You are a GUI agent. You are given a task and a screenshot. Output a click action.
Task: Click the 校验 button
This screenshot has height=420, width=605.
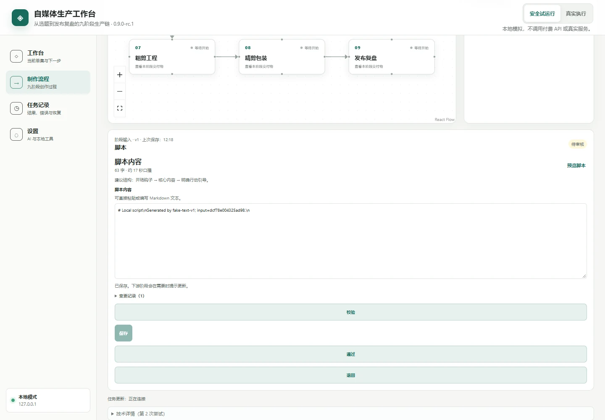(351, 312)
